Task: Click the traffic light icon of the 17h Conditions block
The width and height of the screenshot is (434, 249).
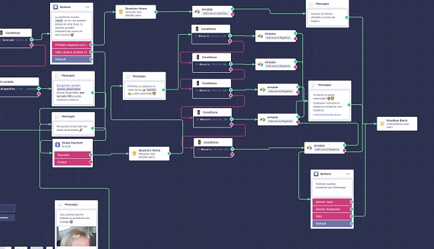Action: [197, 29]
